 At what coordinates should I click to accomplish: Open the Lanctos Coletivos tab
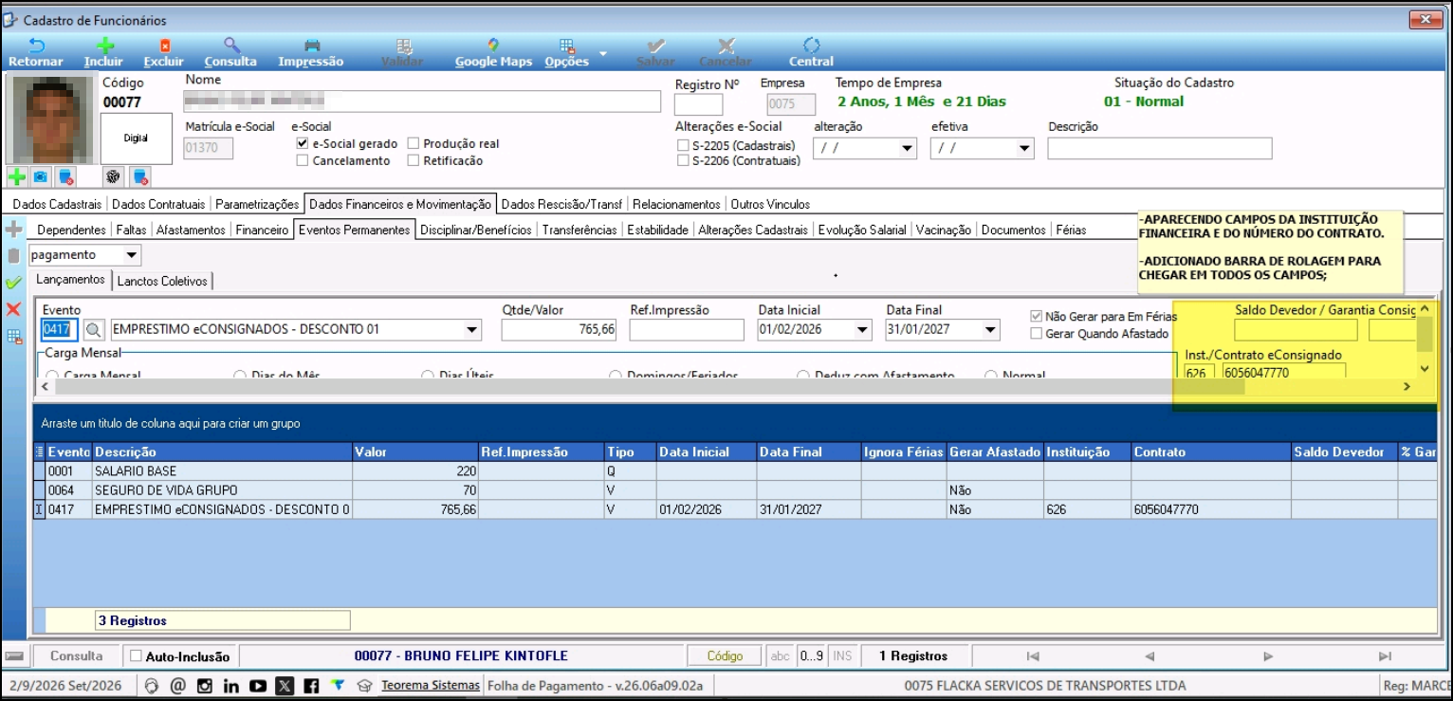[162, 281]
